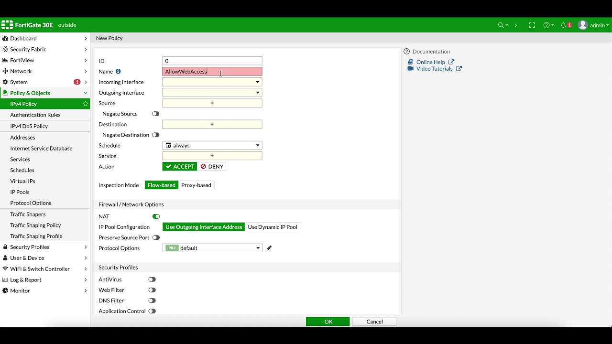Screen dimensions: 612x344
Task: Expand the Security Profiles menu chevron
Action: click(86, 247)
